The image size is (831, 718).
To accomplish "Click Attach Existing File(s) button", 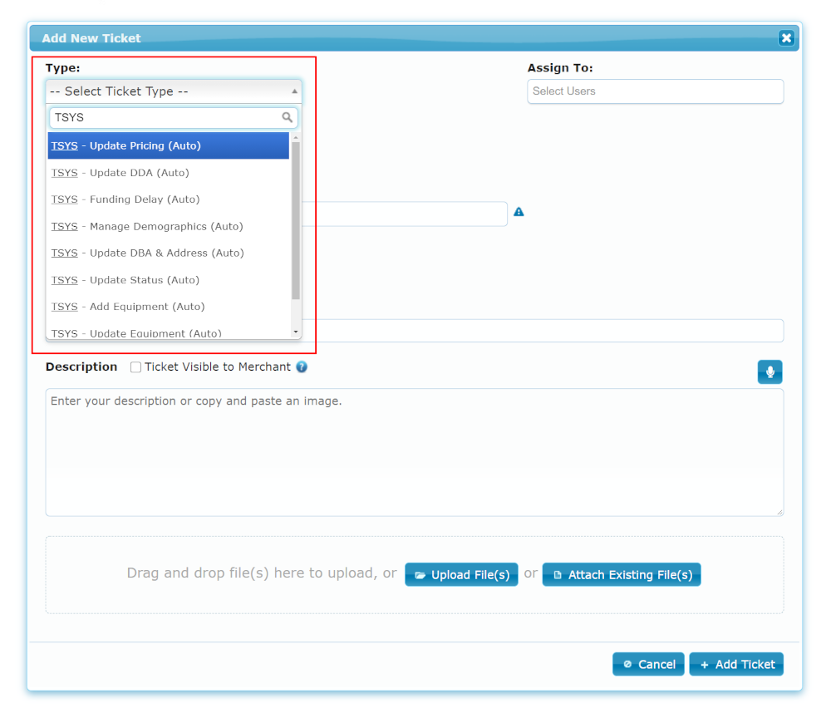I will tap(621, 574).
